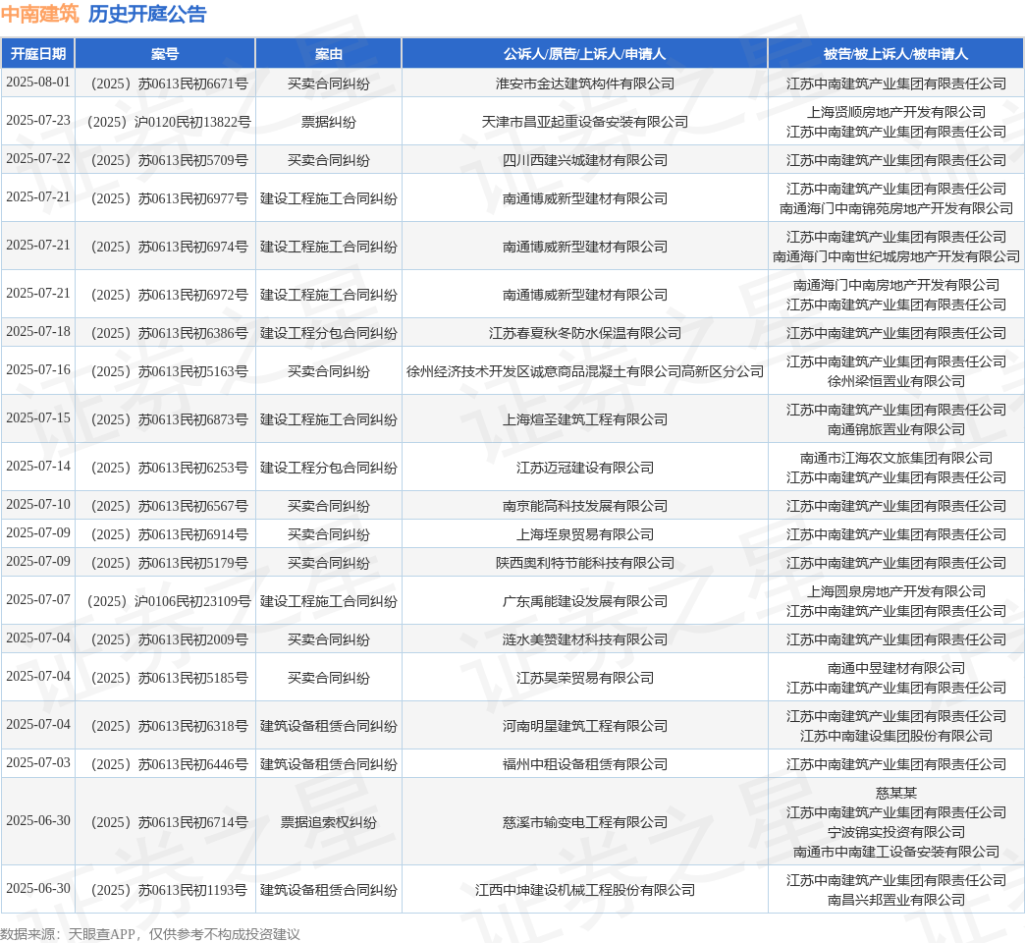Select case number 沪0120民初13822号

pos(169,122)
